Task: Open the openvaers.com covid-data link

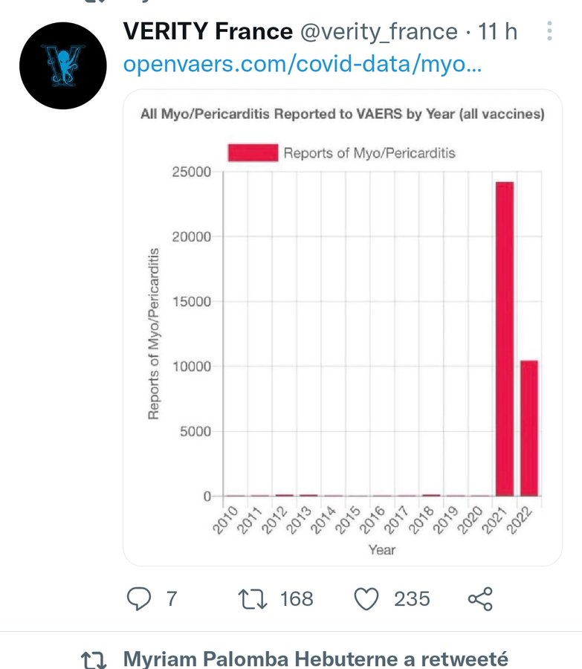Action: (303, 64)
